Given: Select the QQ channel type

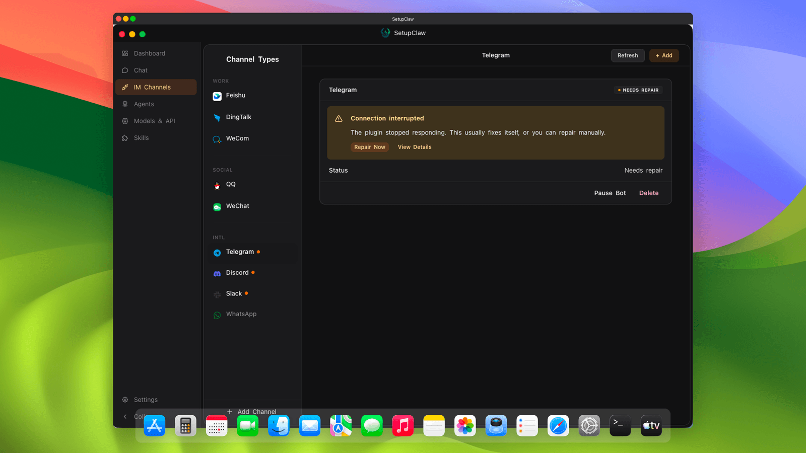Looking at the screenshot, I should pyautogui.click(x=252, y=185).
